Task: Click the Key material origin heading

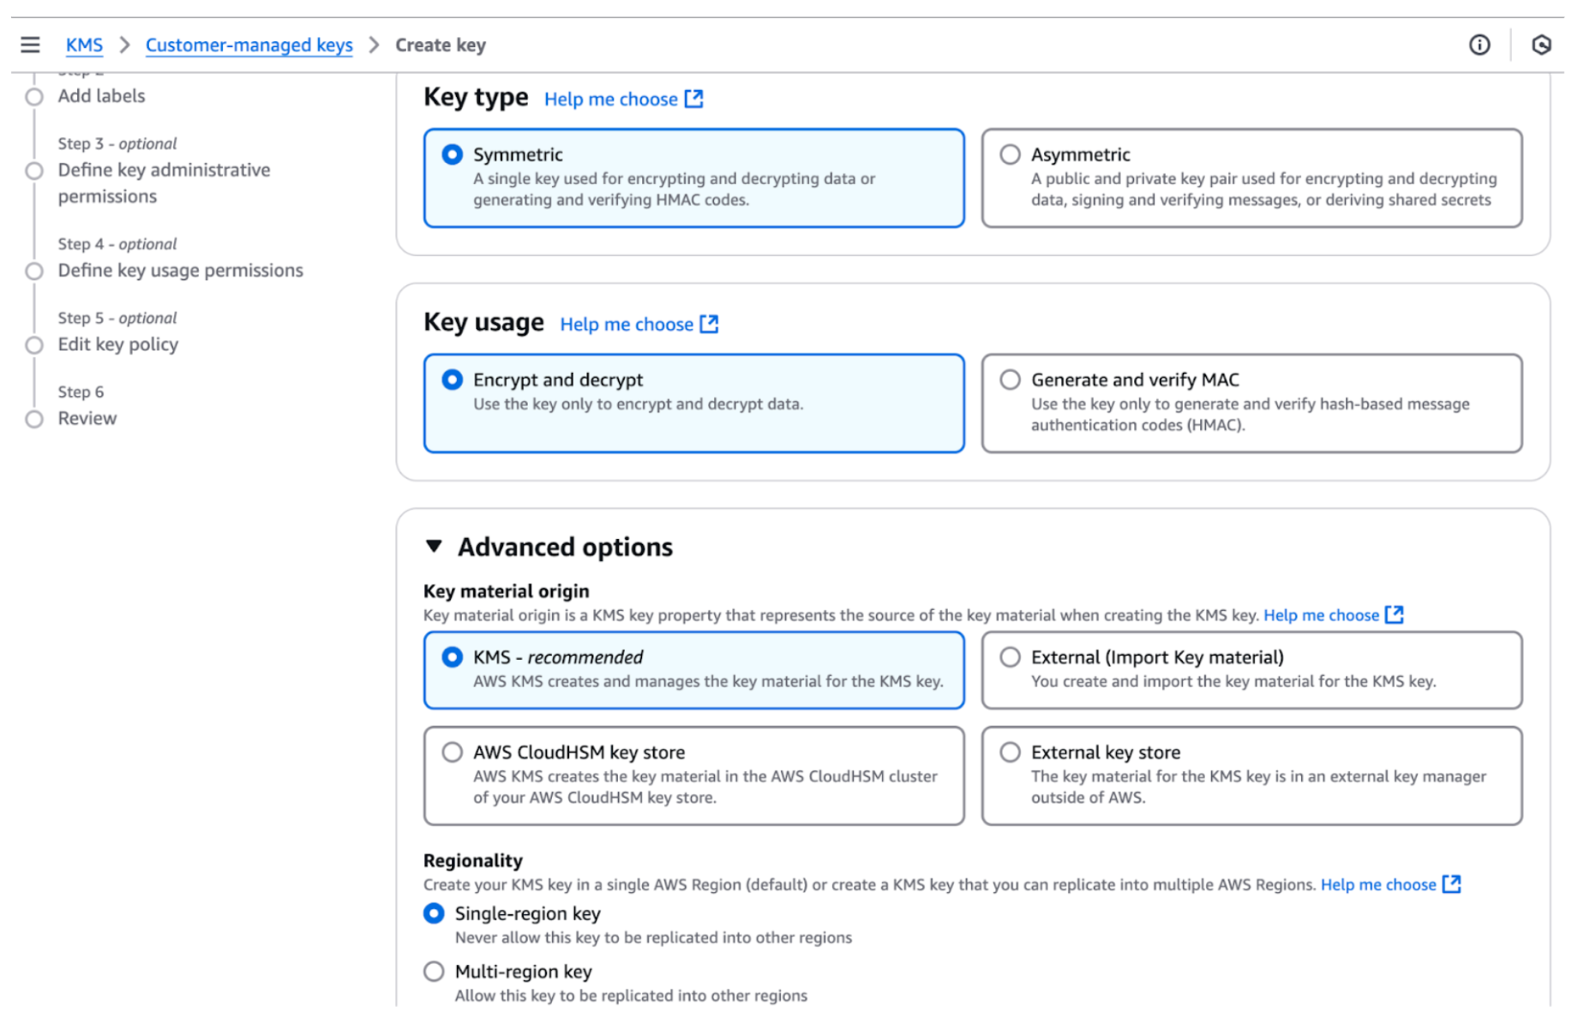Action: [x=506, y=591]
